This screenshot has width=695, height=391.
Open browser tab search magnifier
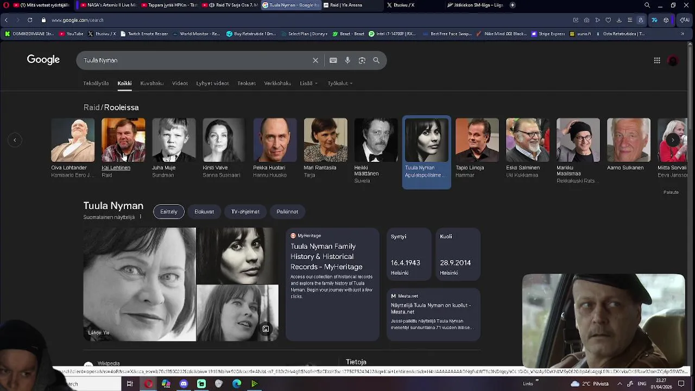[647, 5]
